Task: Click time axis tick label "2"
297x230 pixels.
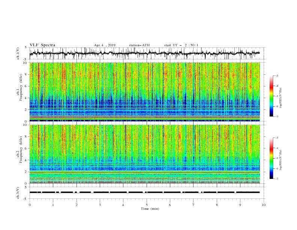Action: point(76,205)
